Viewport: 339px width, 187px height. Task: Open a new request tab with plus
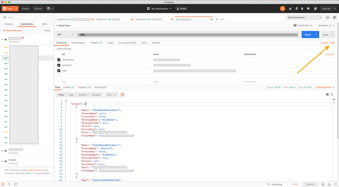[217, 19]
